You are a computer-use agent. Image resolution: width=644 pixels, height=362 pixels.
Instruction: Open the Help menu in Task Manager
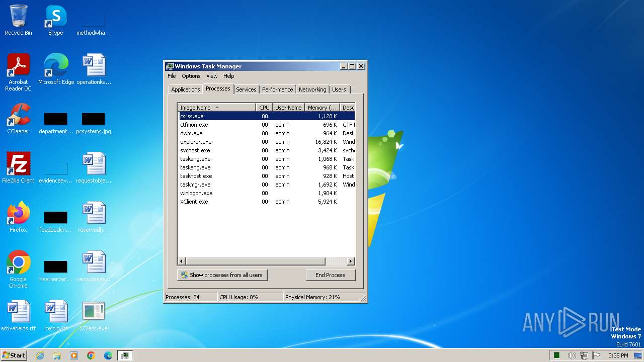(x=229, y=76)
